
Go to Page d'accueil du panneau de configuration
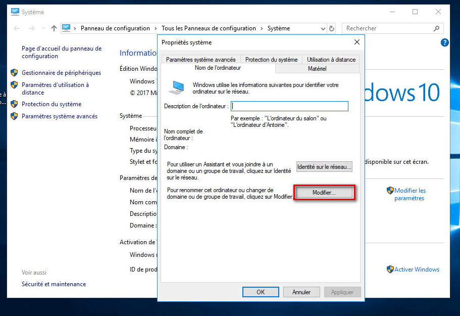[62, 52]
